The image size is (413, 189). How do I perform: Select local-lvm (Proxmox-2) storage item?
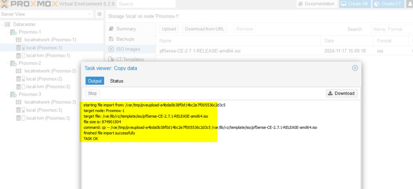tap(48, 87)
